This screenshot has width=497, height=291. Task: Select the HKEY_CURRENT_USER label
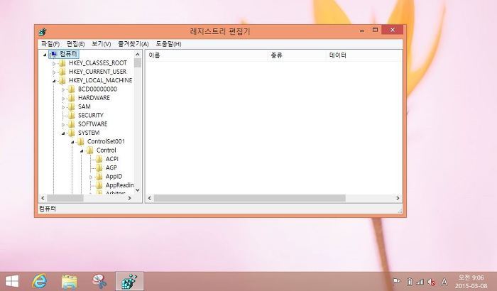pos(98,72)
